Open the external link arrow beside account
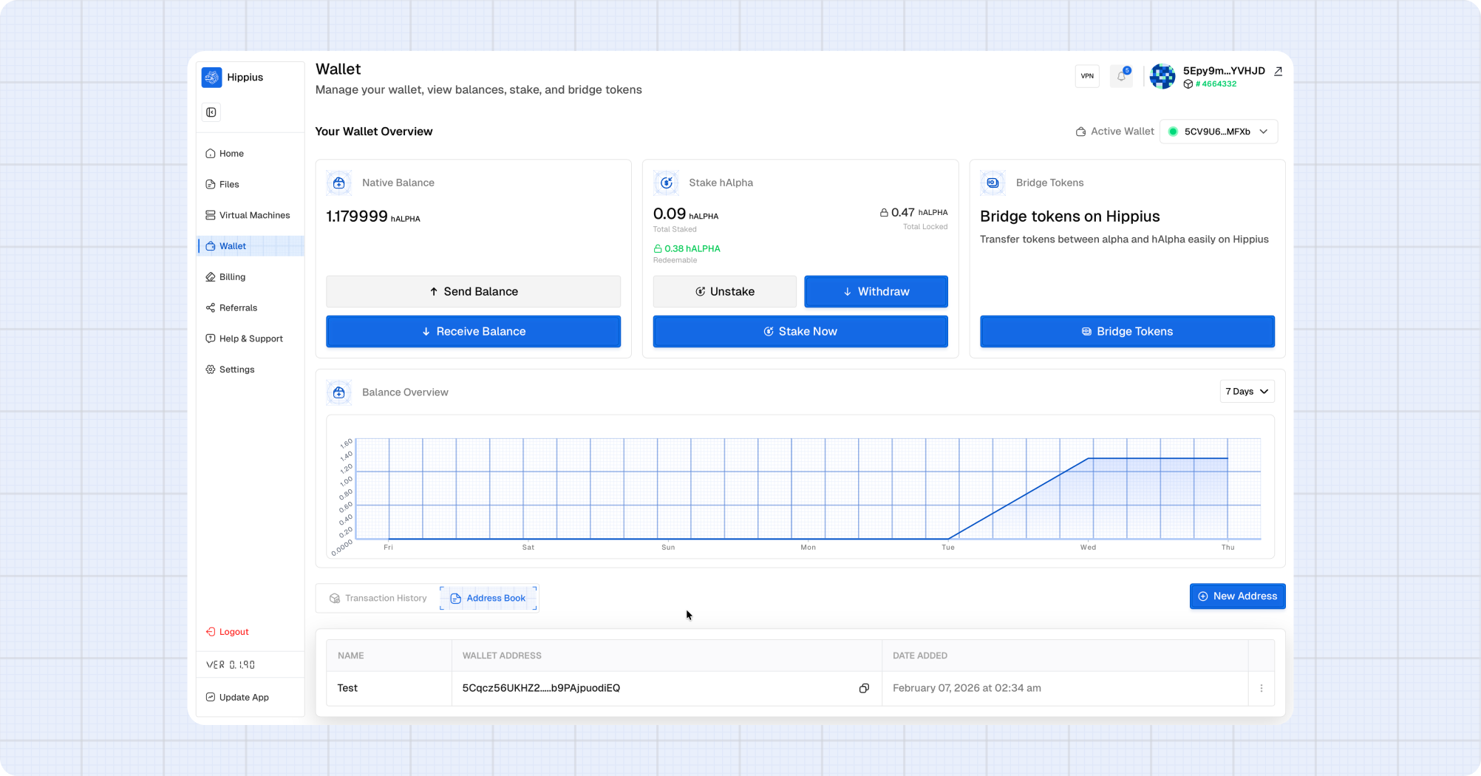The width and height of the screenshot is (1481, 776). point(1278,71)
